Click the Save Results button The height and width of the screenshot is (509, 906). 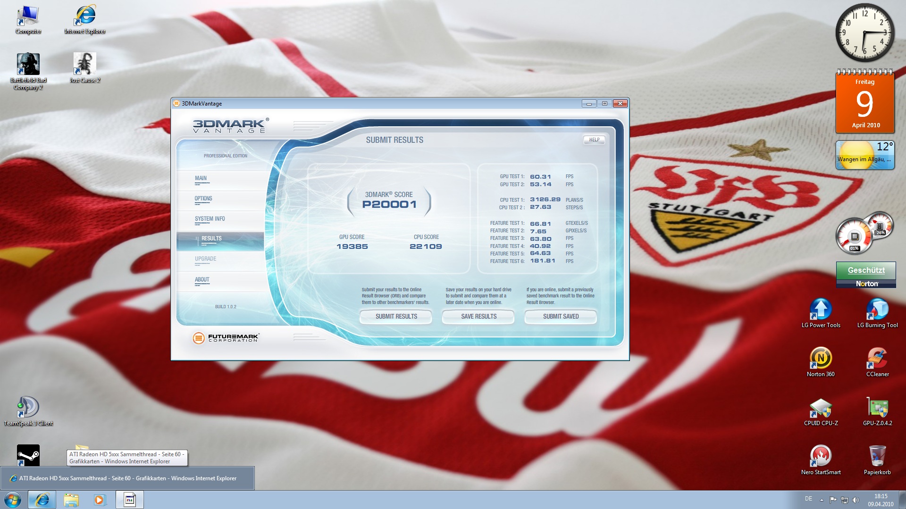tap(478, 317)
